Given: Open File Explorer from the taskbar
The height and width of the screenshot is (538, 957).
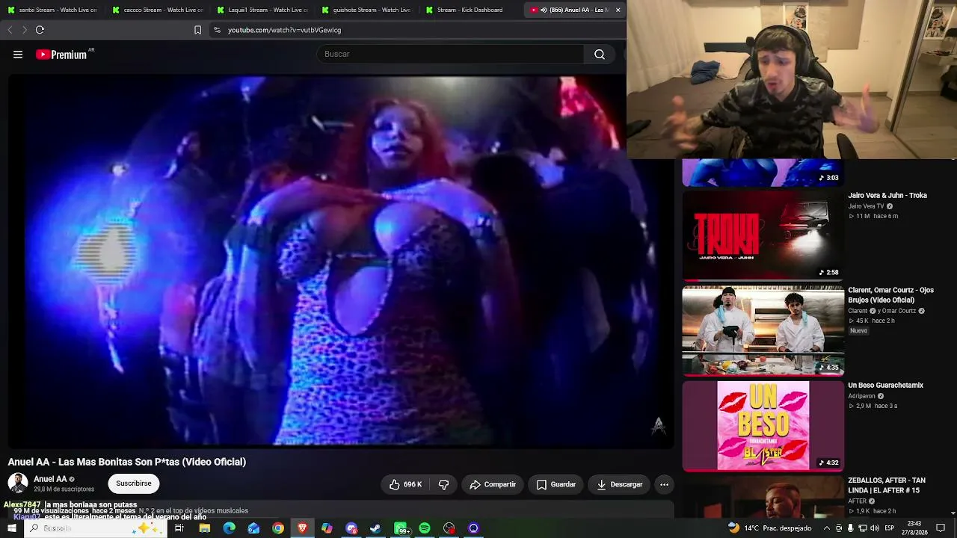Looking at the screenshot, I should tap(204, 528).
